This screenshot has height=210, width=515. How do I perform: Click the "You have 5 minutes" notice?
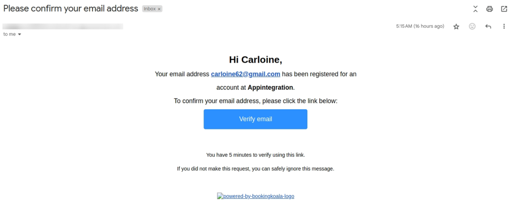[255, 155]
